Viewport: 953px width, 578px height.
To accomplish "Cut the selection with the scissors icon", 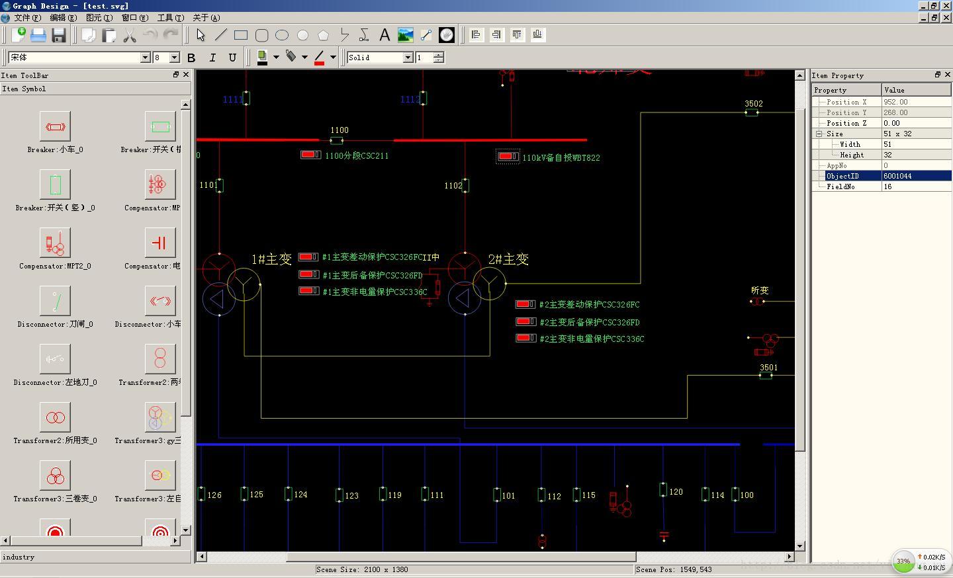I will click(x=130, y=35).
